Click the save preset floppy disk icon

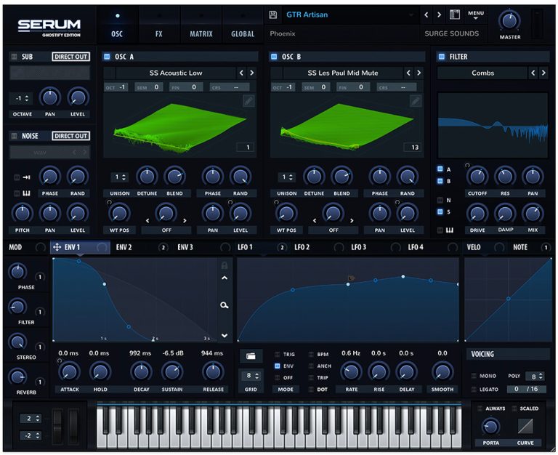[x=273, y=15]
